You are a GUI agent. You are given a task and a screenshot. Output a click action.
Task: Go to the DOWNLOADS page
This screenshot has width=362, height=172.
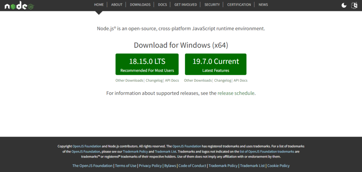(x=140, y=5)
